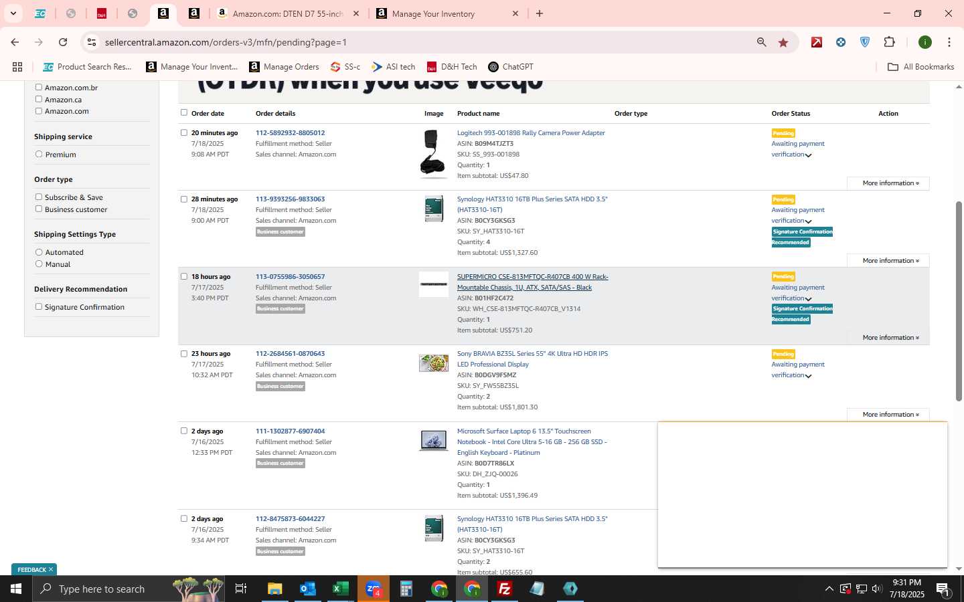Switch to the Manage Your Inventory tab
Screen dimensions: 964x602
pyautogui.click(x=447, y=13)
